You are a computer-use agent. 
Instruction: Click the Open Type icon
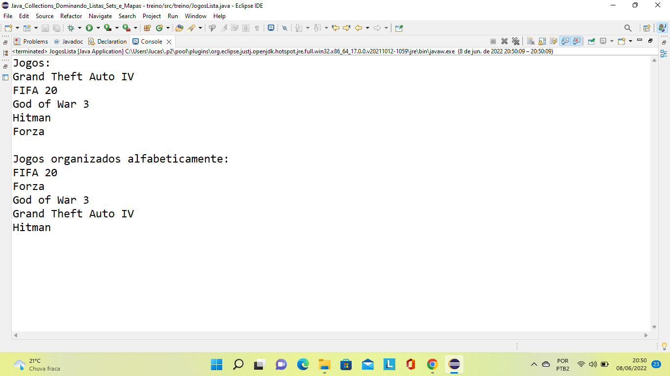(180, 28)
